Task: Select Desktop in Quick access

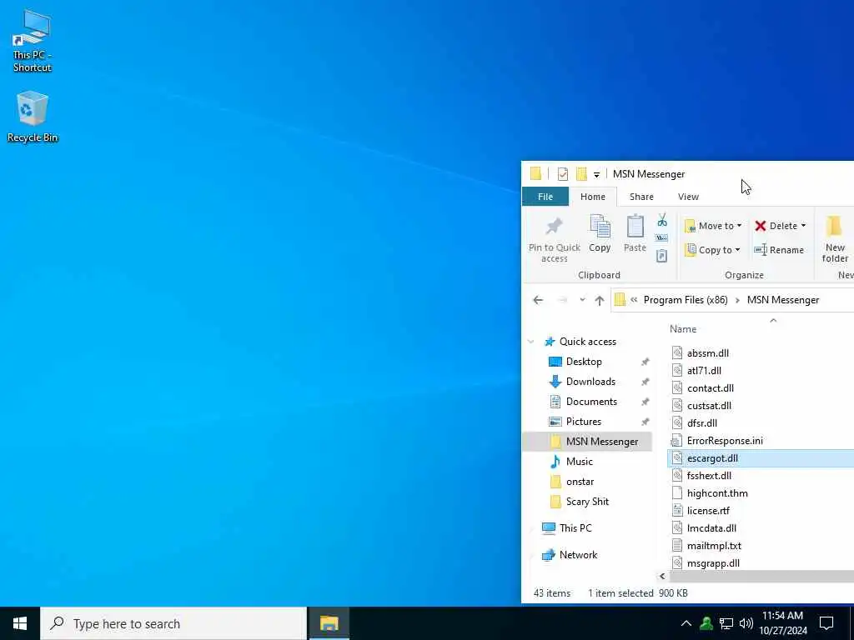Action: pyautogui.click(x=584, y=362)
